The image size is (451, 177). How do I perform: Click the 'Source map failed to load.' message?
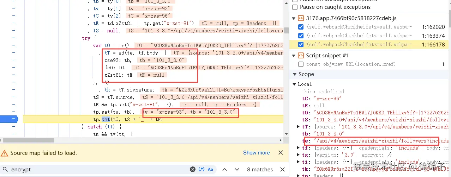[43, 153]
